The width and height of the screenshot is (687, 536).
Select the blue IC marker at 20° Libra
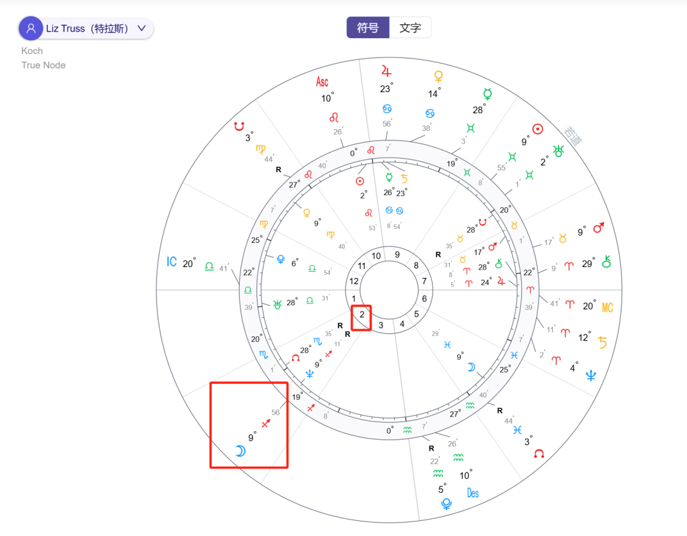point(171,262)
